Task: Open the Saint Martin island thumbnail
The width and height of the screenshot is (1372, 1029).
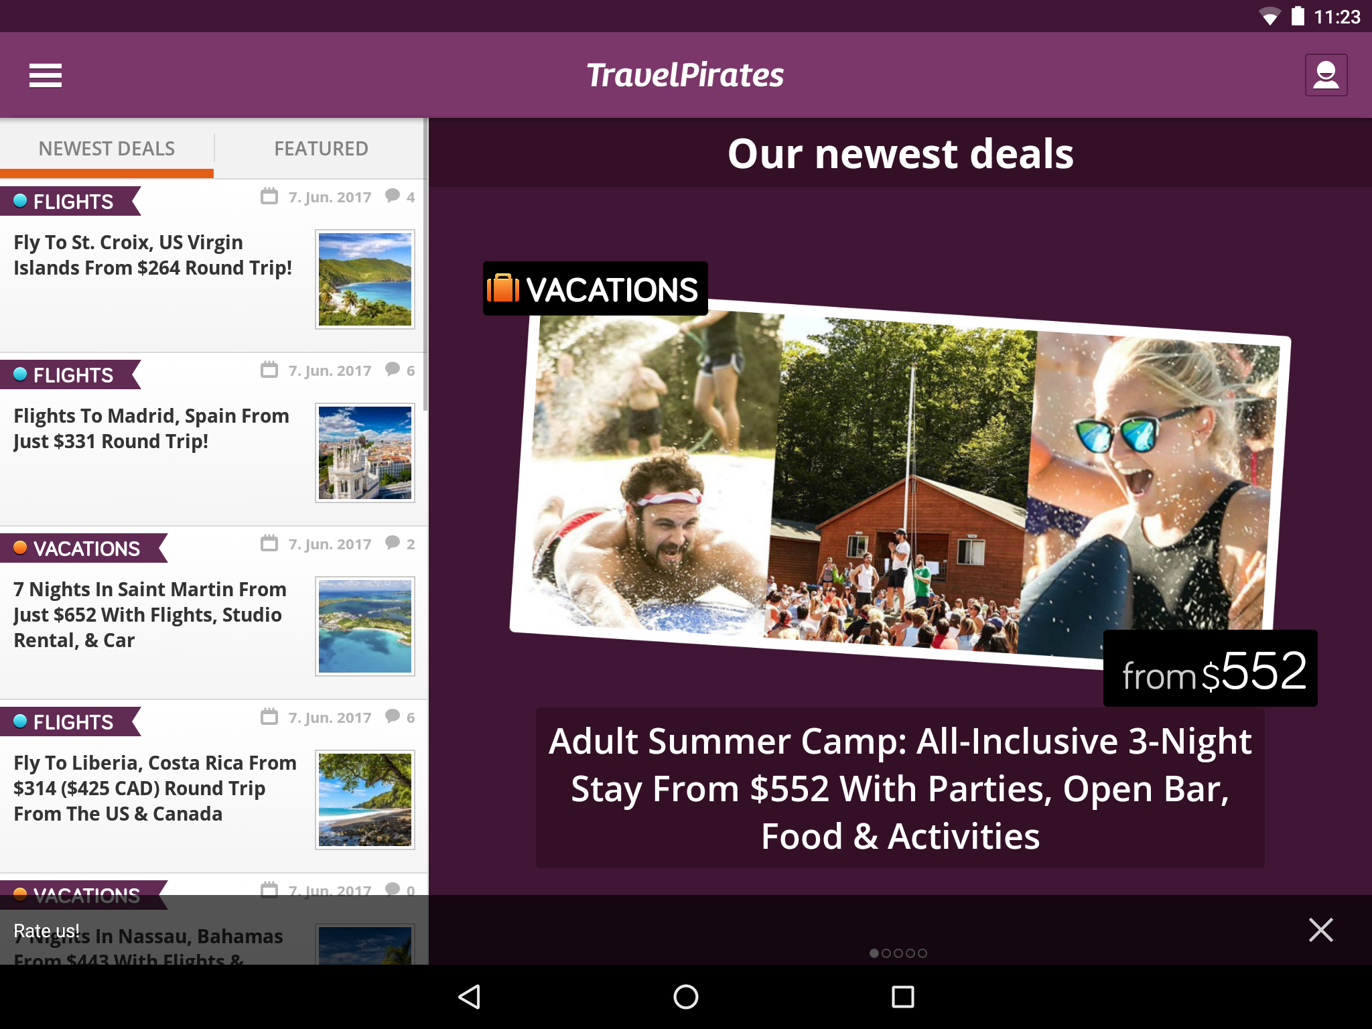Action: (x=365, y=626)
